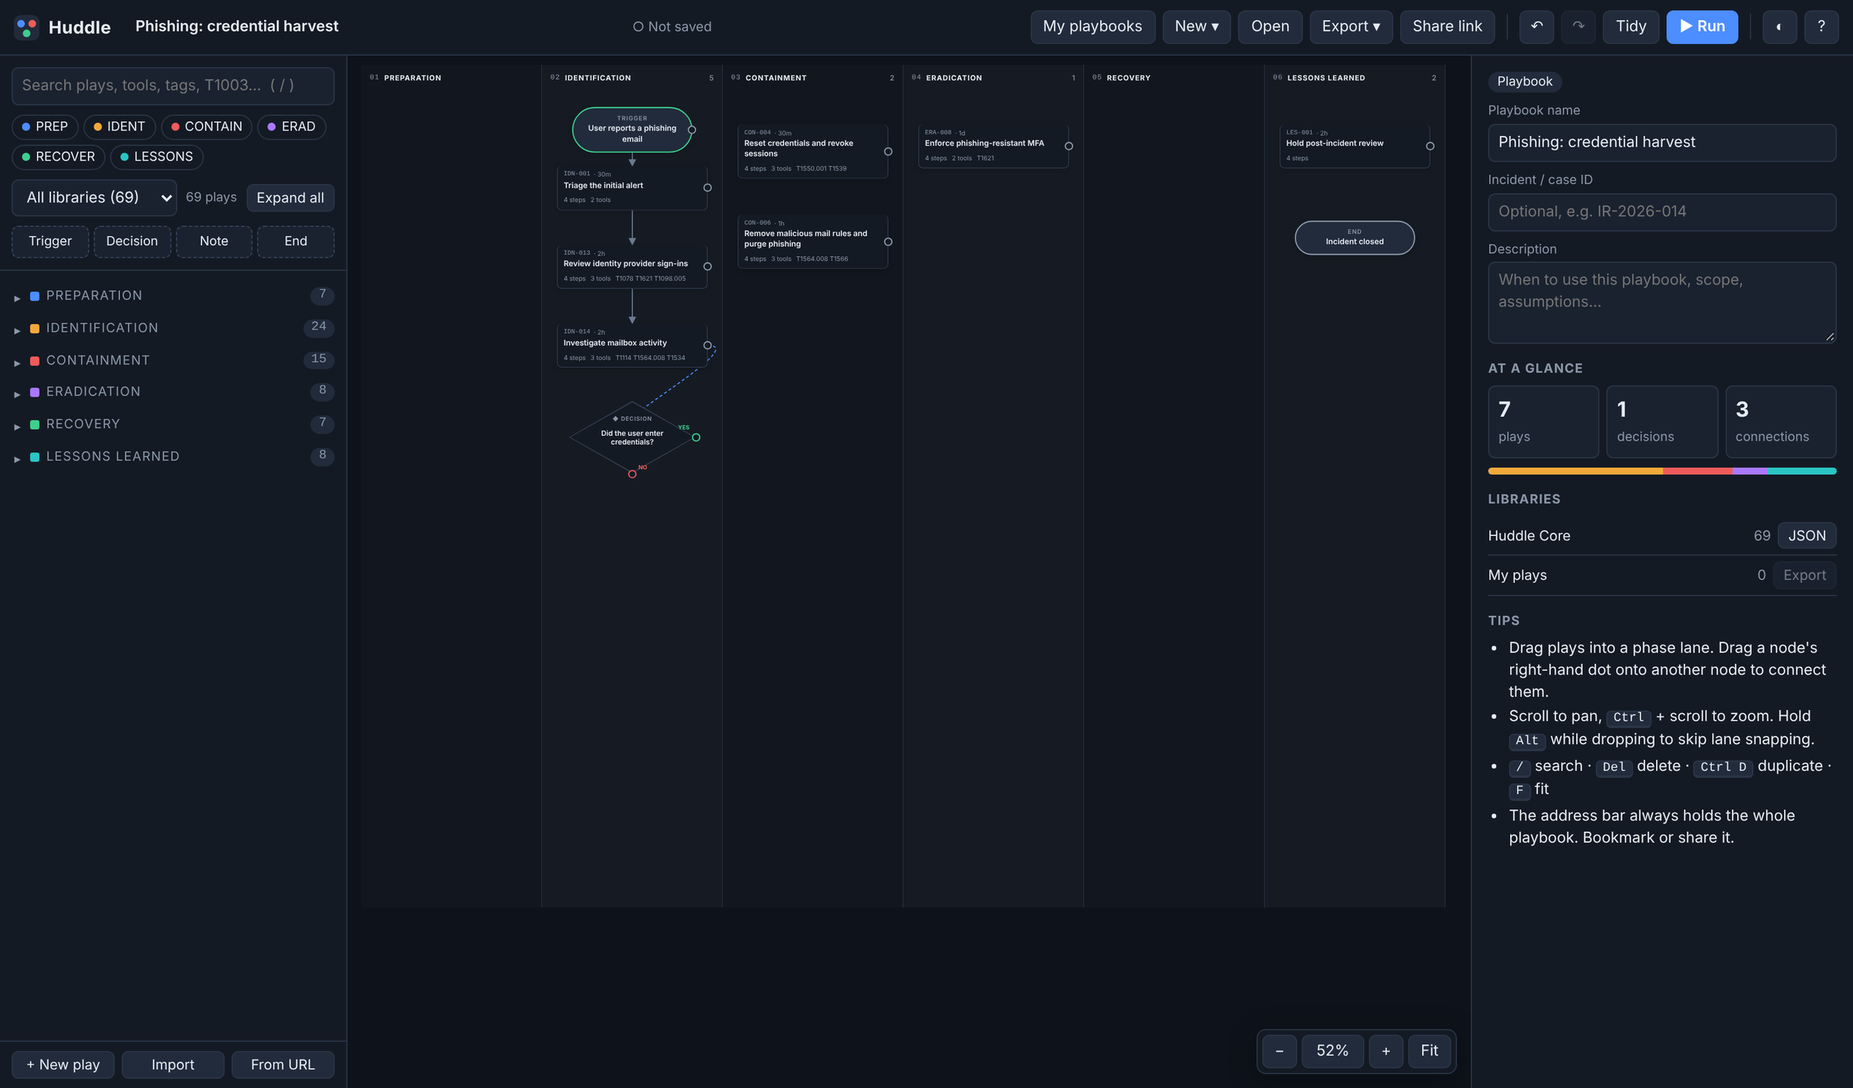Click the Run play button
1853x1088 pixels.
(1702, 27)
